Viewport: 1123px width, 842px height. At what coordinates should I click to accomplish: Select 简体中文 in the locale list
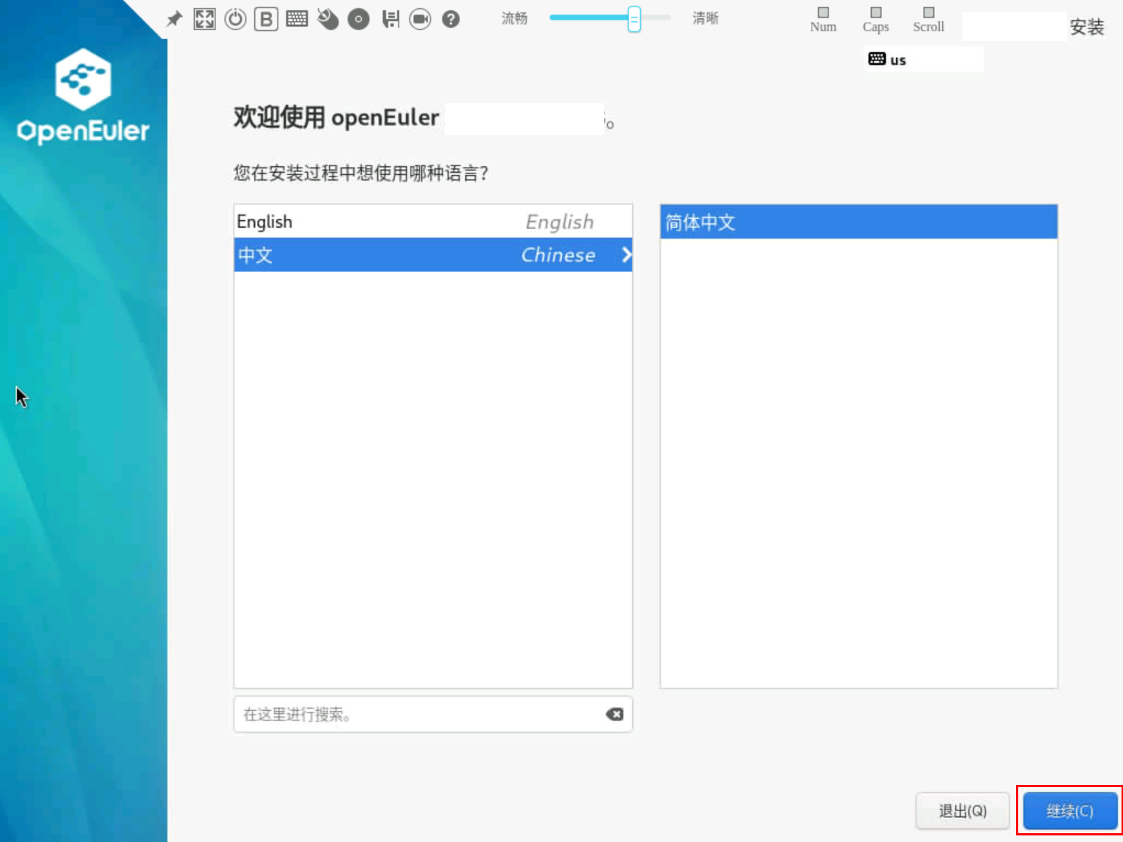(x=859, y=222)
